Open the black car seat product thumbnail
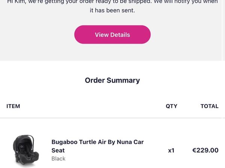This screenshot has width=225, height=168. tap(23, 150)
